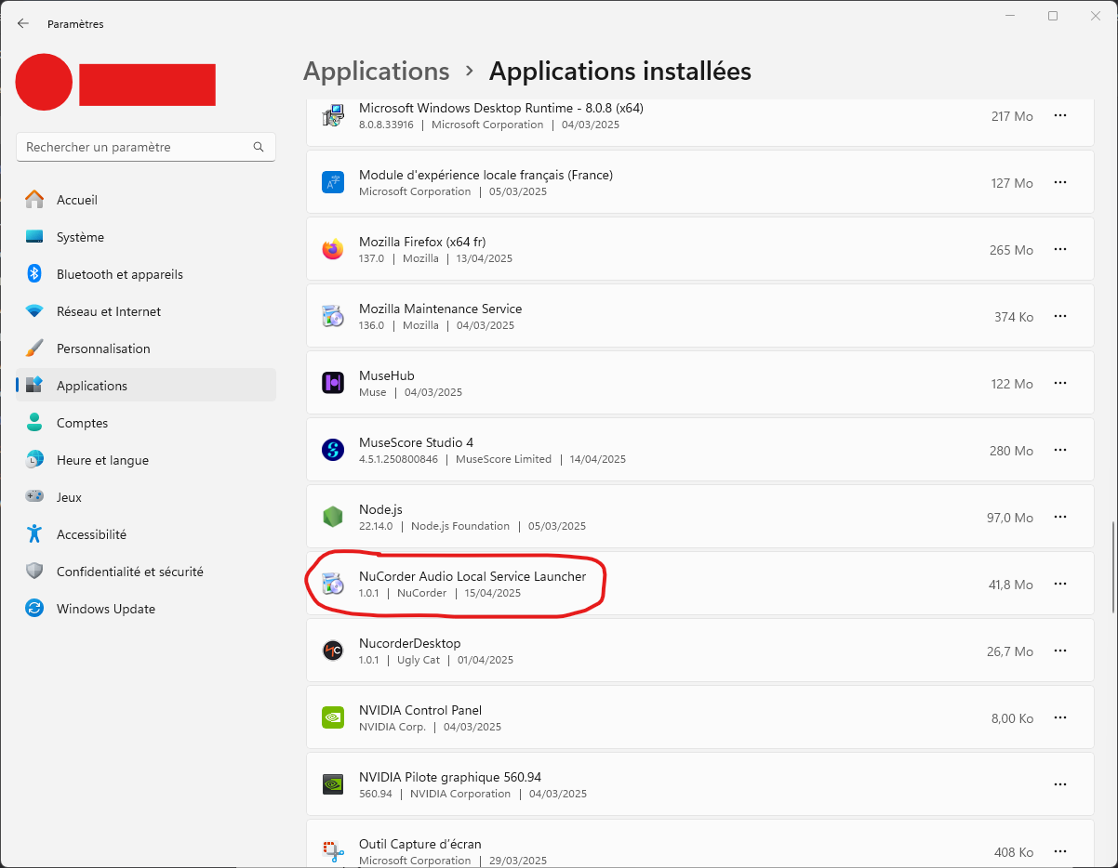Open Heure et langue settings
The width and height of the screenshot is (1118, 868).
coord(146,460)
